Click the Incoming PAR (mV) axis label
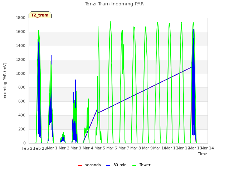This screenshot has width=229, height=172. 5,81
